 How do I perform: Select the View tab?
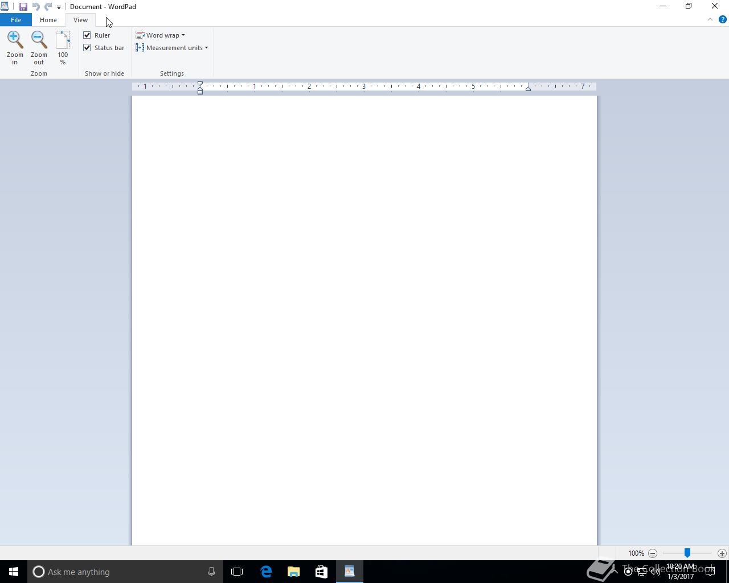[x=80, y=20]
